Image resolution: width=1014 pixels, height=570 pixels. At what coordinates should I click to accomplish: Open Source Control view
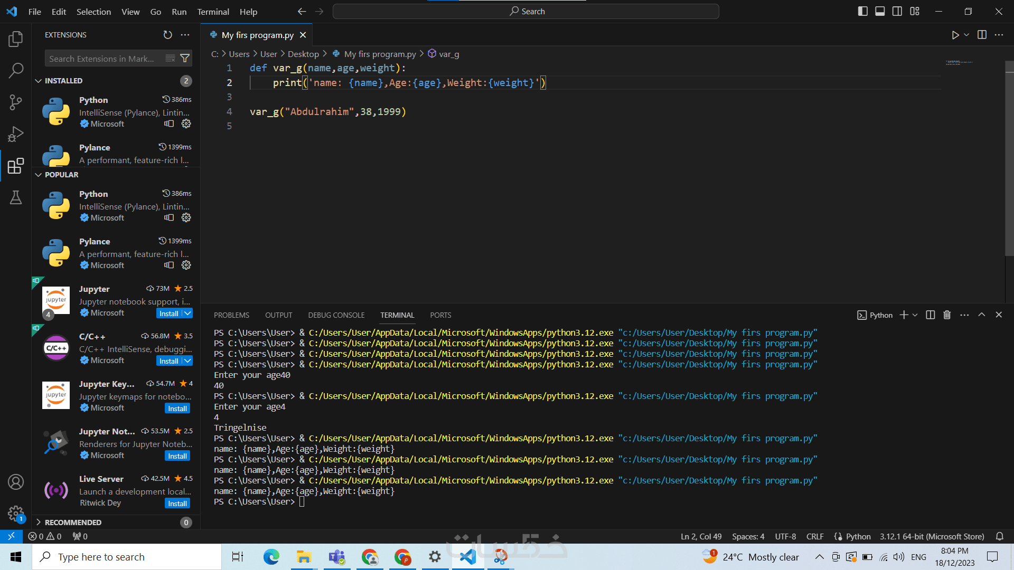16,102
